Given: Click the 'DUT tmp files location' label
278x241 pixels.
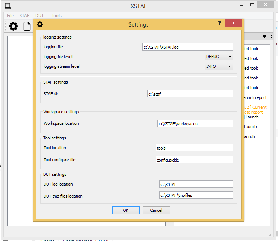Looking at the screenshot, I should tap(63, 196).
